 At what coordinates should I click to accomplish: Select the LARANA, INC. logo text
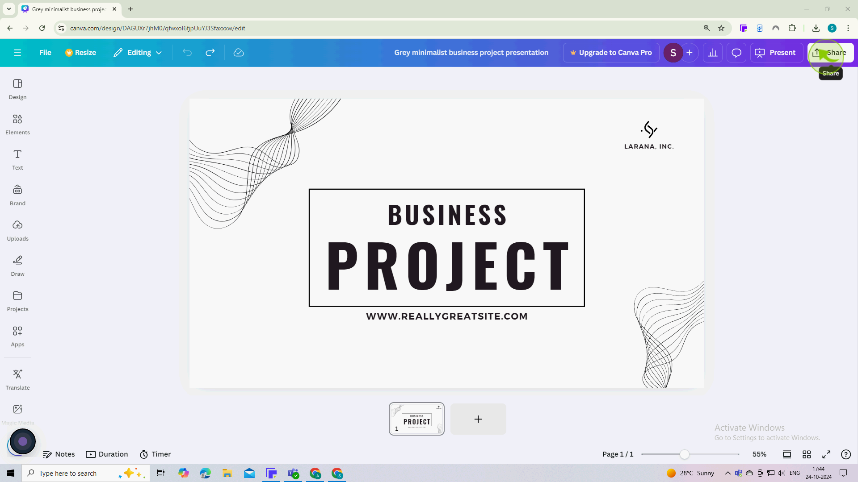[649, 146]
